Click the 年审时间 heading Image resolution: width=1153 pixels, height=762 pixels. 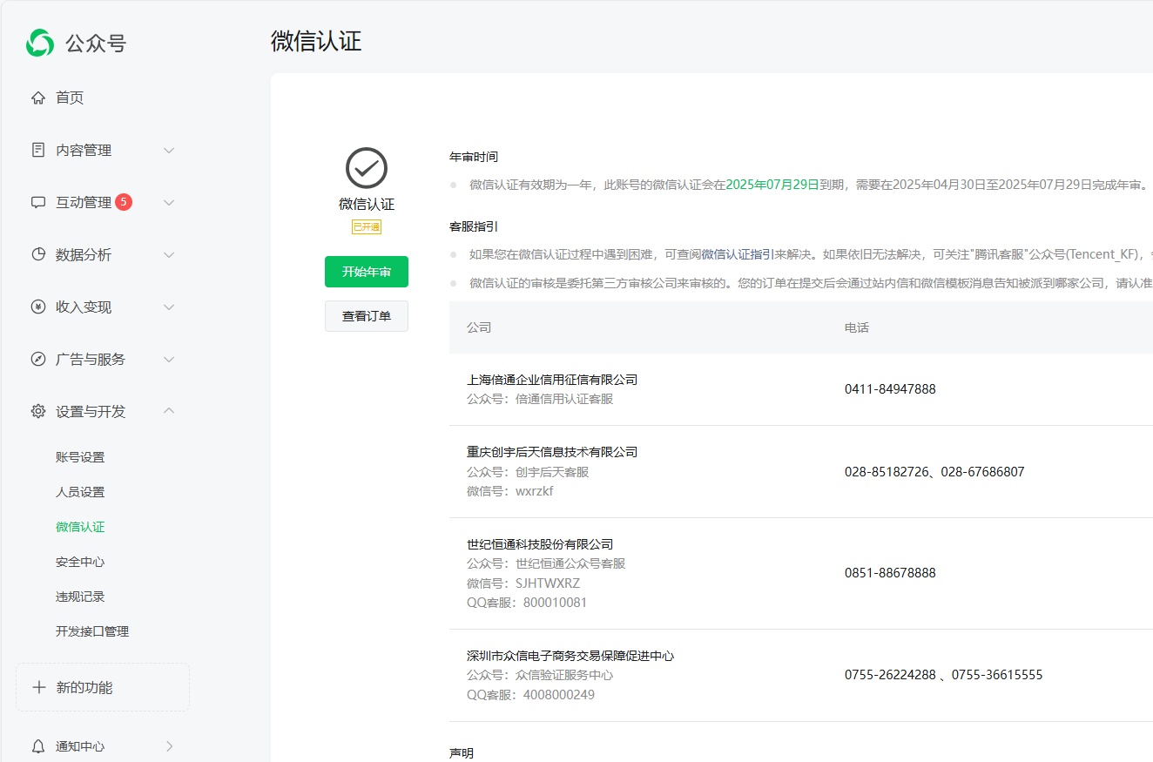pyautogui.click(x=474, y=157)
